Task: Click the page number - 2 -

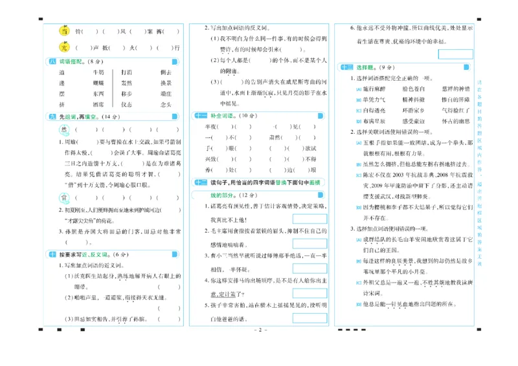Action: click(x=260, y=330)
